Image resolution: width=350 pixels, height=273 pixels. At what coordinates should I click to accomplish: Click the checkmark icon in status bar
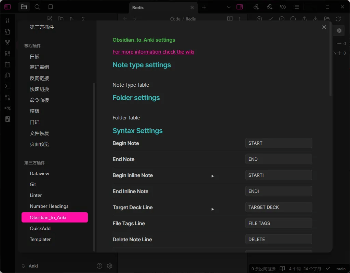click(328, 268)
